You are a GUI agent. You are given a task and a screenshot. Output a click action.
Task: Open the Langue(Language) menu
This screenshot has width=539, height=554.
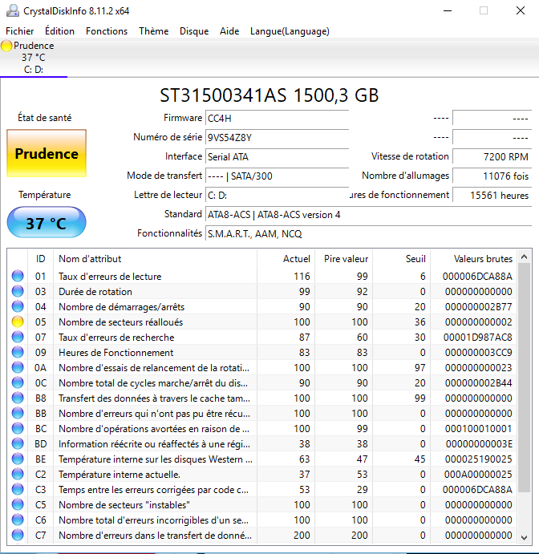(290, 31)
